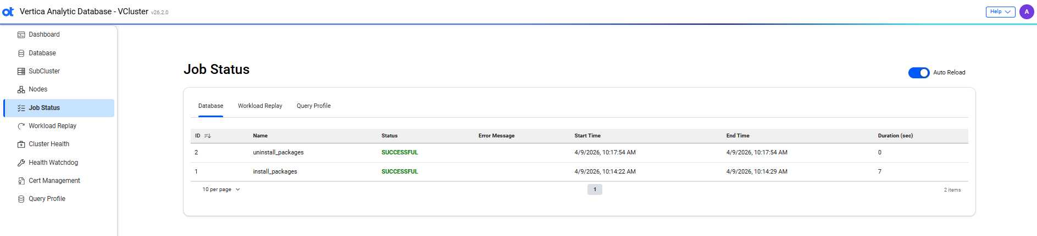Select the uninstall_packages job name
Screen dimensions: 1037x236
tap(278, 153)
